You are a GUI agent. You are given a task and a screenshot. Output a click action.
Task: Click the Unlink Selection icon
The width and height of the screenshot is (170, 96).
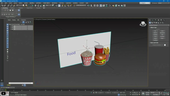[11, 6]
